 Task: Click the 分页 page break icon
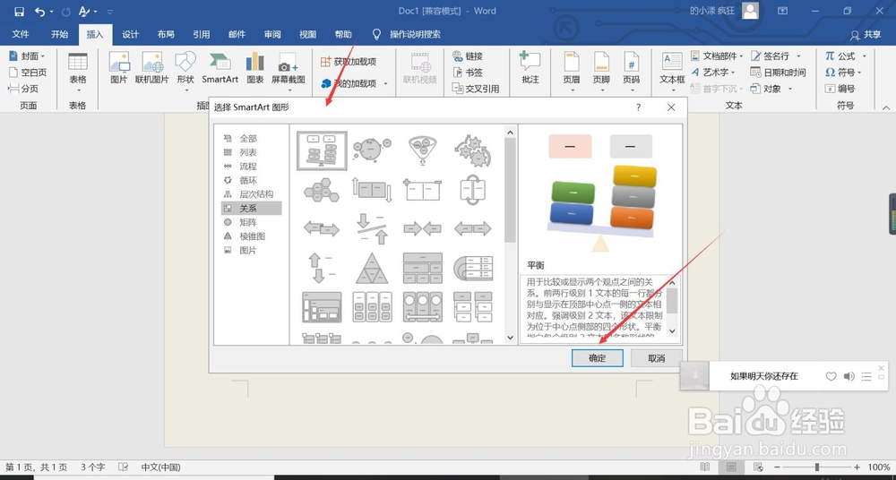(x=14, y=89)
